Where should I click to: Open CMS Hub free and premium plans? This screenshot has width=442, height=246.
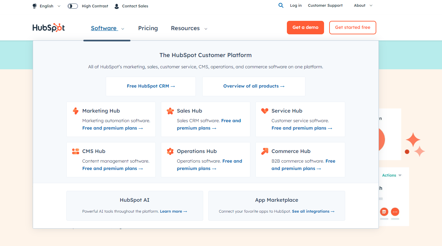pos(113,168)
